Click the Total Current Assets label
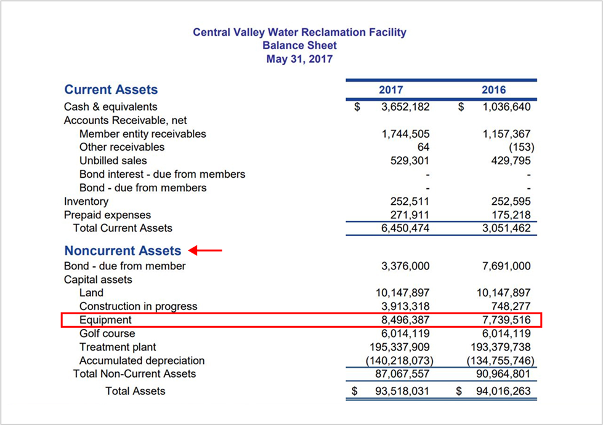The image size is (603, 425). (123, 228)
